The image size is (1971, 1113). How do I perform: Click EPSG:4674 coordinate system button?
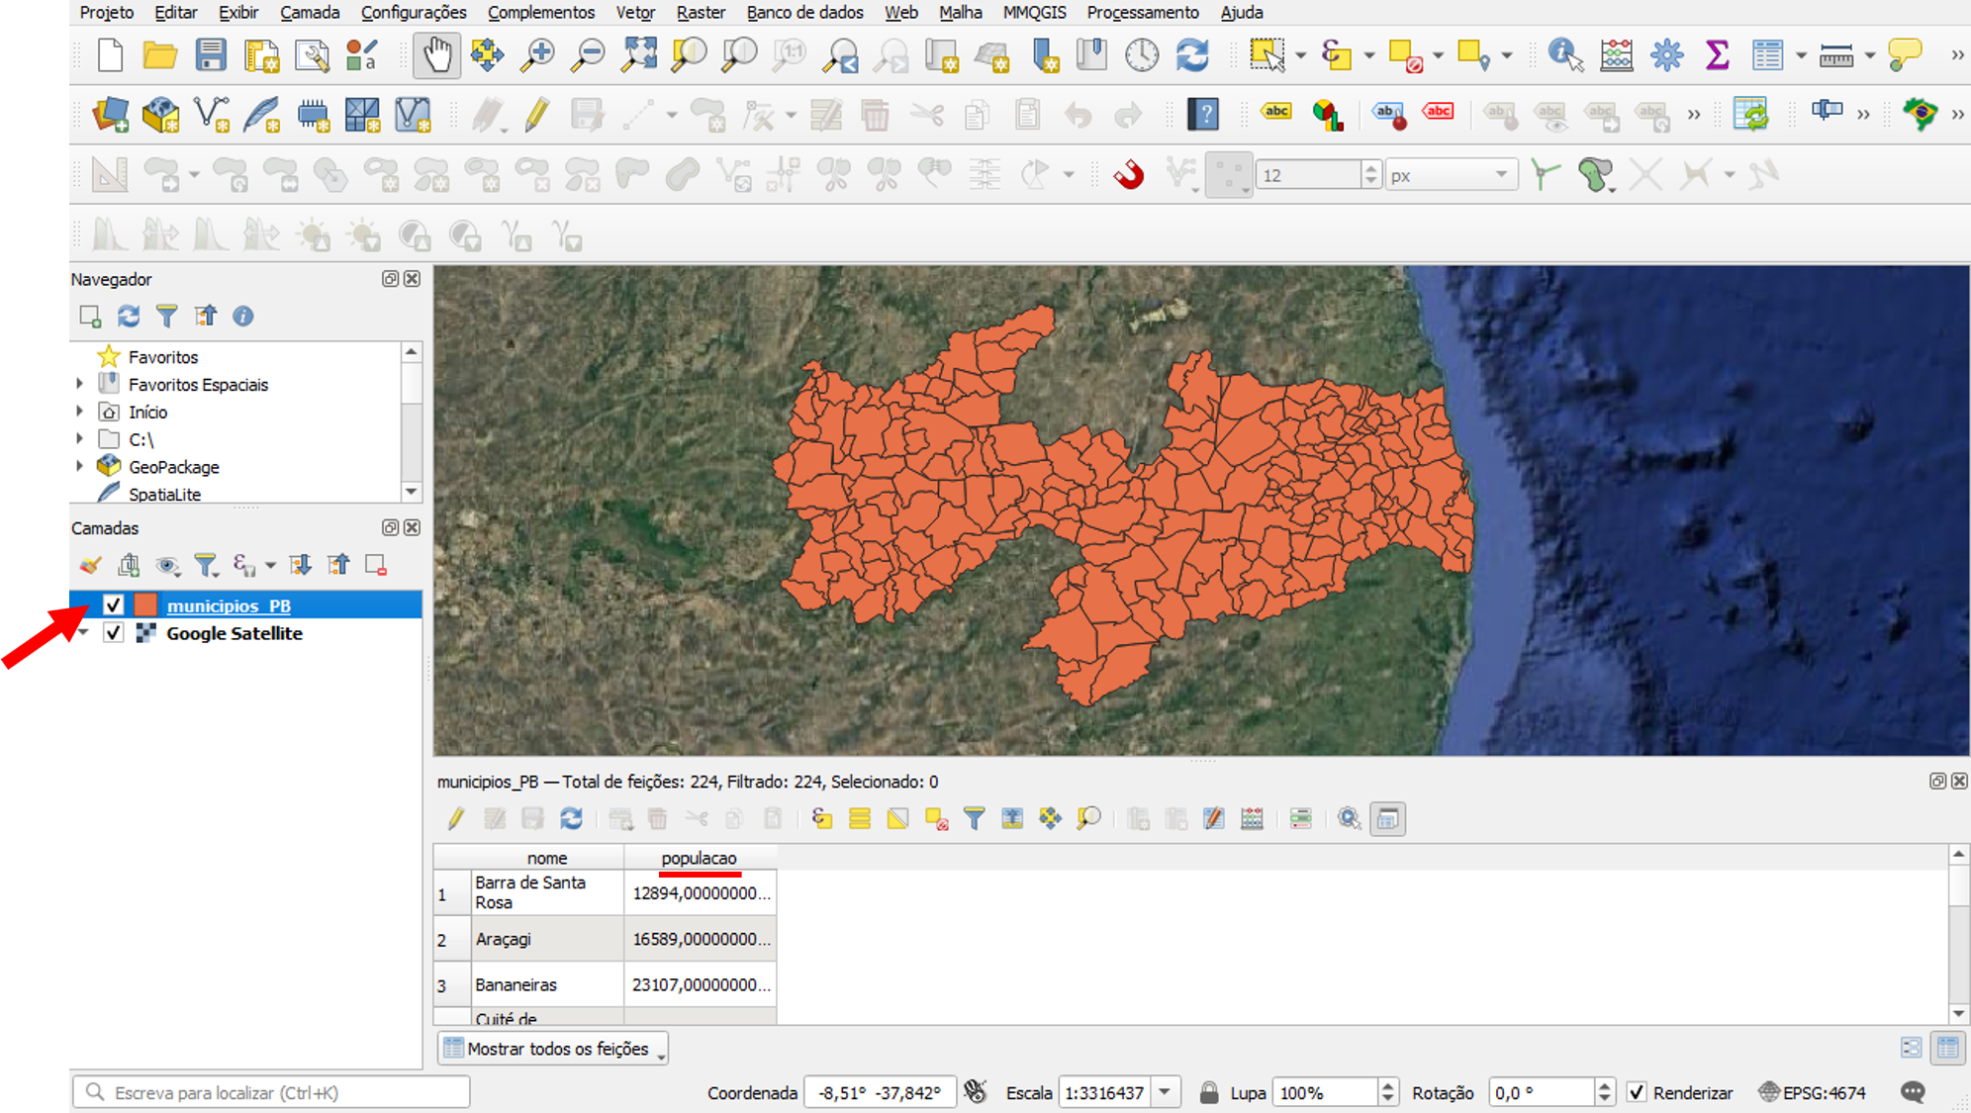point(1813,1092)
